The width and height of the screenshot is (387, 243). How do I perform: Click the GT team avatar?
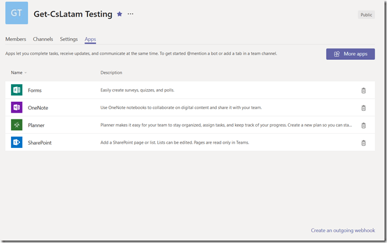(x=16, y=13)
